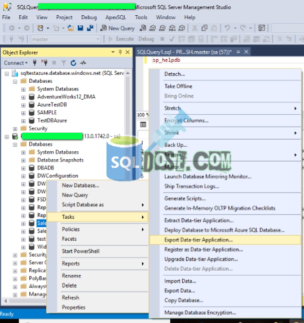The height and width of the screenshot is (323, 304).
Task: Click Import Data menu item
Action: (180, 281)
